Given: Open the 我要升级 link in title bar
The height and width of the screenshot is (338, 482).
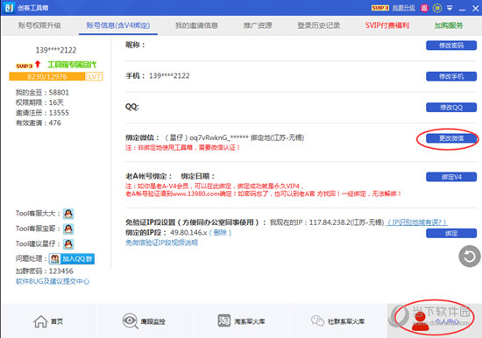Looking at the screenshot, I should pos(404,8).
